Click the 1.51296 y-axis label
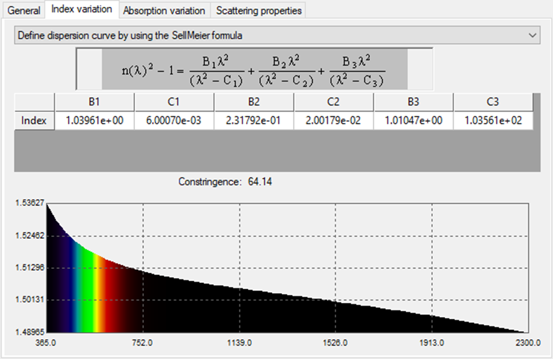This screenshot has height=359, width=553. [x=29, y=268]
